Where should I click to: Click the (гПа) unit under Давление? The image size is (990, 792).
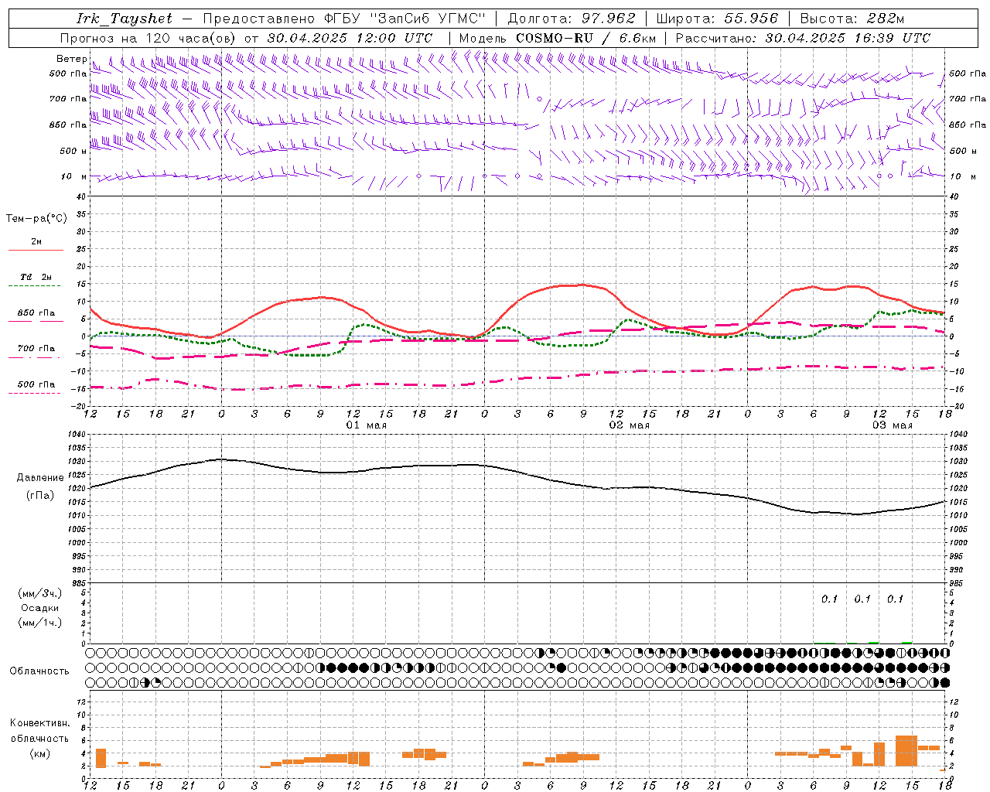pos(40,496)
